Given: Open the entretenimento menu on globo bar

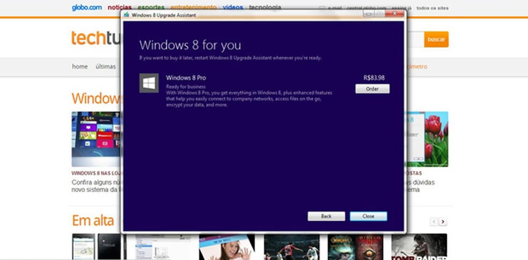Looking at the screenshot, I should pos(194,8).
